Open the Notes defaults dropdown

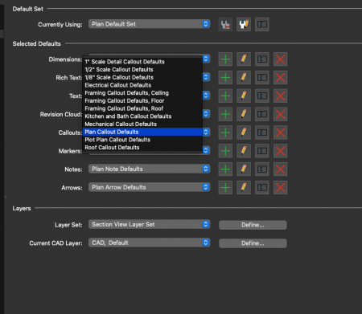click(150, 169)
